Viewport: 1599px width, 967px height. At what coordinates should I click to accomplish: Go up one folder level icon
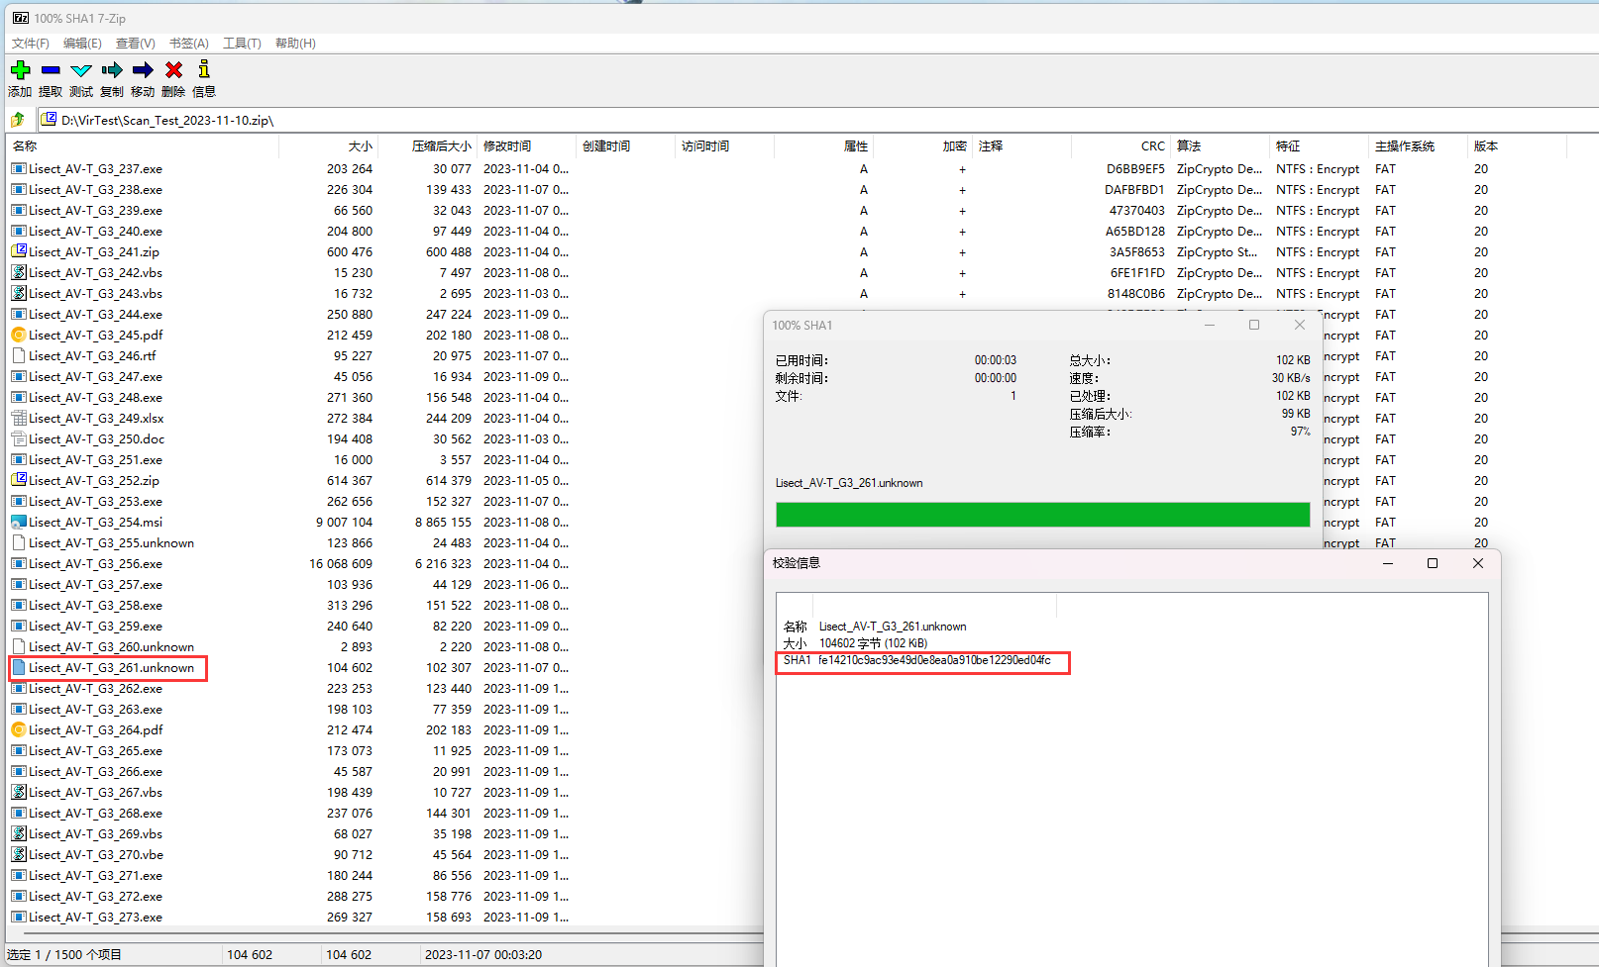(x=18, y=120)
